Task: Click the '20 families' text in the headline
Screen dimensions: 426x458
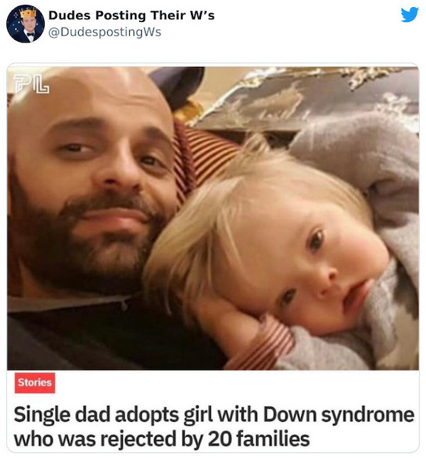Action: 258,439
